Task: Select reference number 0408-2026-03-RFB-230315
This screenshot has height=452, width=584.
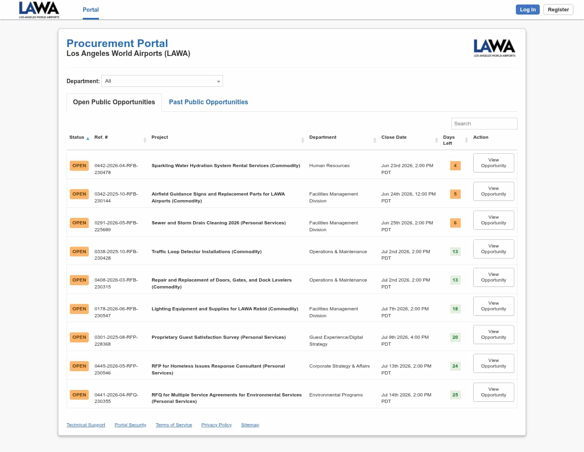Action: coord(116,283)
